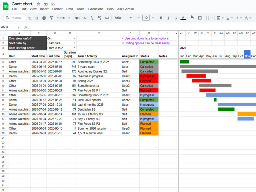Check cloud save status icon
The height and width of the screenshot is (192, 256).
[53, 4]
